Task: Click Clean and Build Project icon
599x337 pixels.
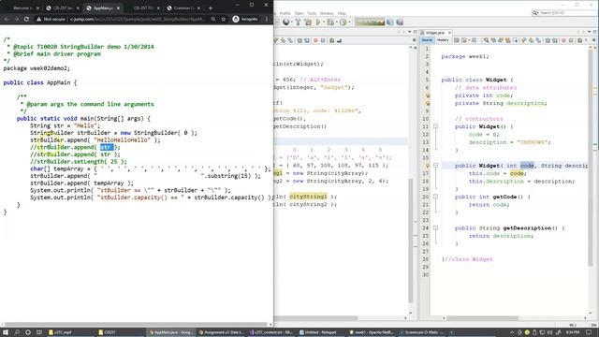Action: pos(308,22)
